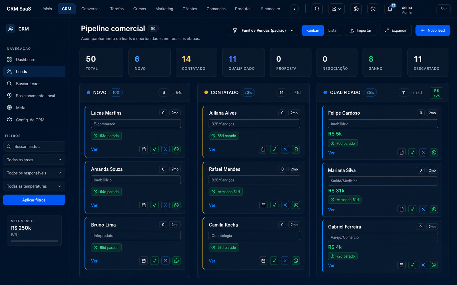Click the Expandir button
The image size is (457, 285).
pyautogui.click(x=396, y=30)
